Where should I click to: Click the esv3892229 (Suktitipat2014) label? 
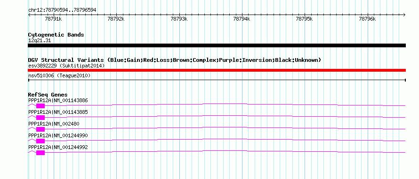click(x=66, y=66)
